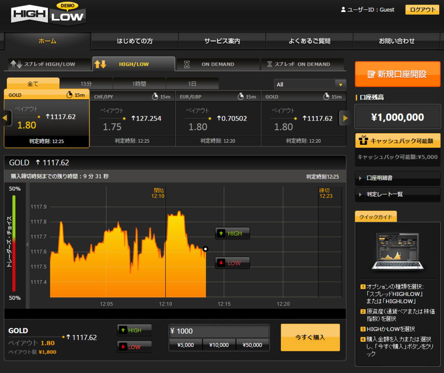Open the クイックガイド tab
444x373 pixels.
(376, 217)
